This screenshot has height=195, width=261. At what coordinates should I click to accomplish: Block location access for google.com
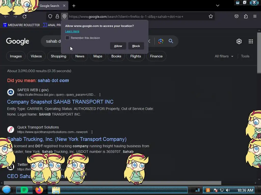136,46
